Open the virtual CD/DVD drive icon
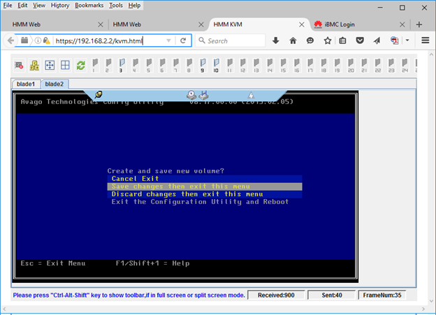 (x=191, y=95)
